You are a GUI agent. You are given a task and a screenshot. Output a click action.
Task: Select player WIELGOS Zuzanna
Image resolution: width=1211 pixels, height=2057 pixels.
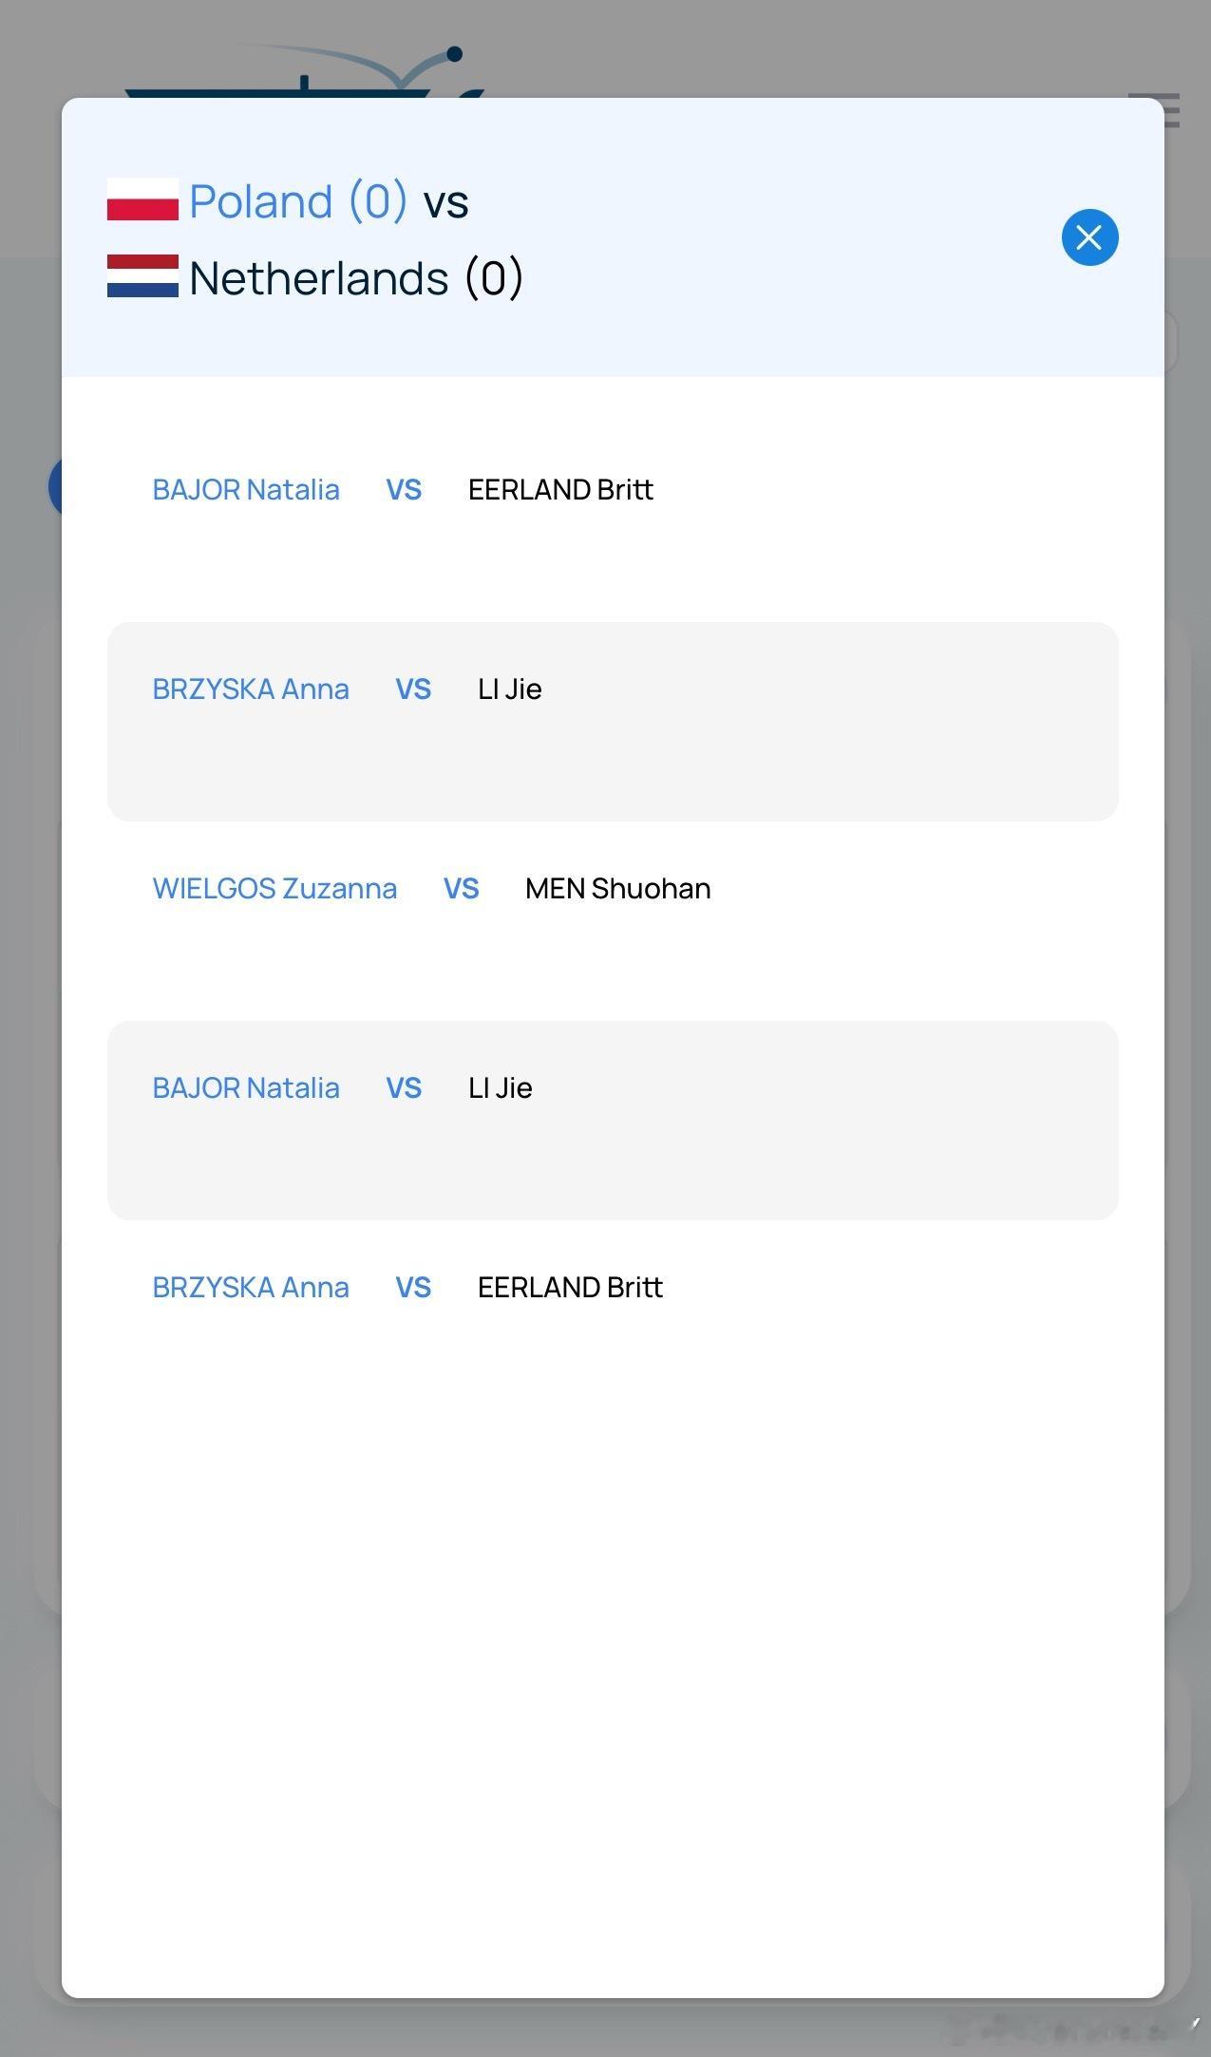coord(274,889)
